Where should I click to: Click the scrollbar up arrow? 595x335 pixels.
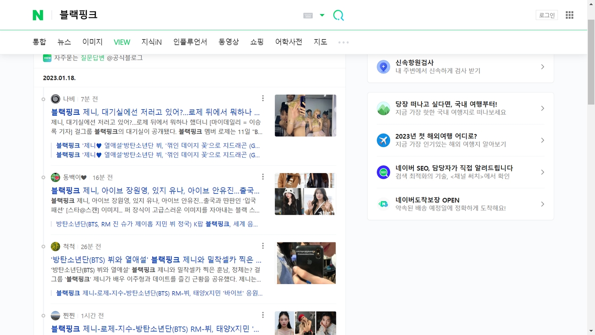[591, 4]
